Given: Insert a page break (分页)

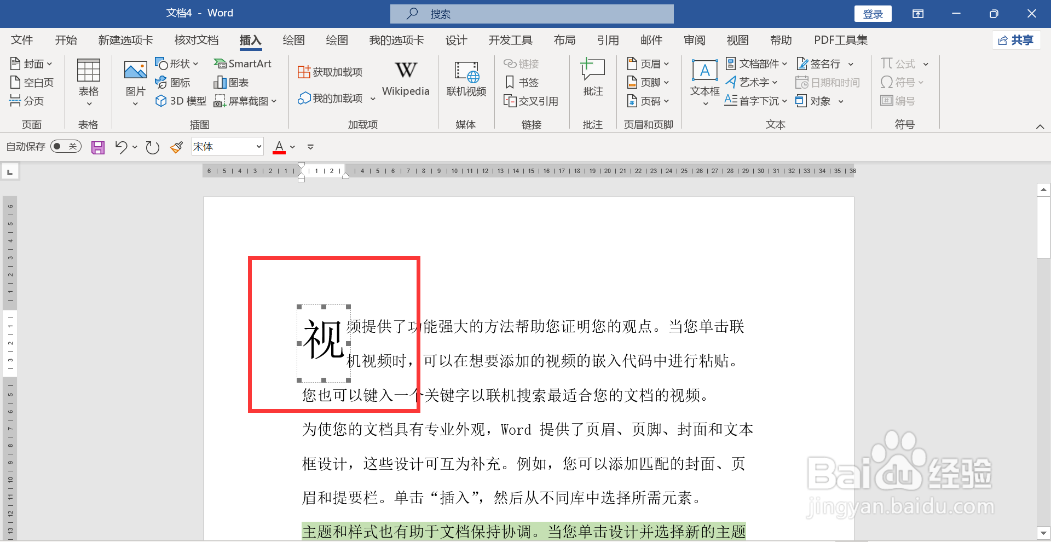Looking at the screenshot, I should pos(27,101).
